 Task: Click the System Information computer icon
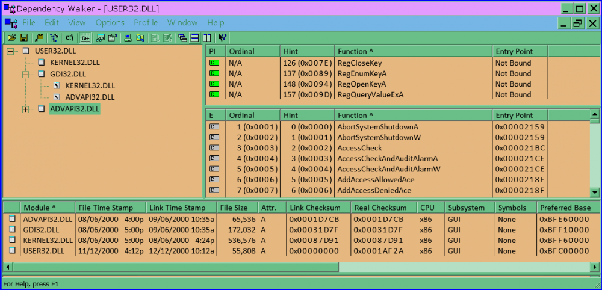pyautogui.click(x=128, y=38)
